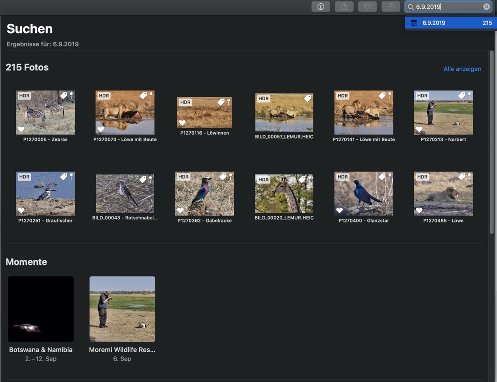Click the Rotate icon in the toolbar
Viewport: 497px width, 382px height.
pos(390,7)
